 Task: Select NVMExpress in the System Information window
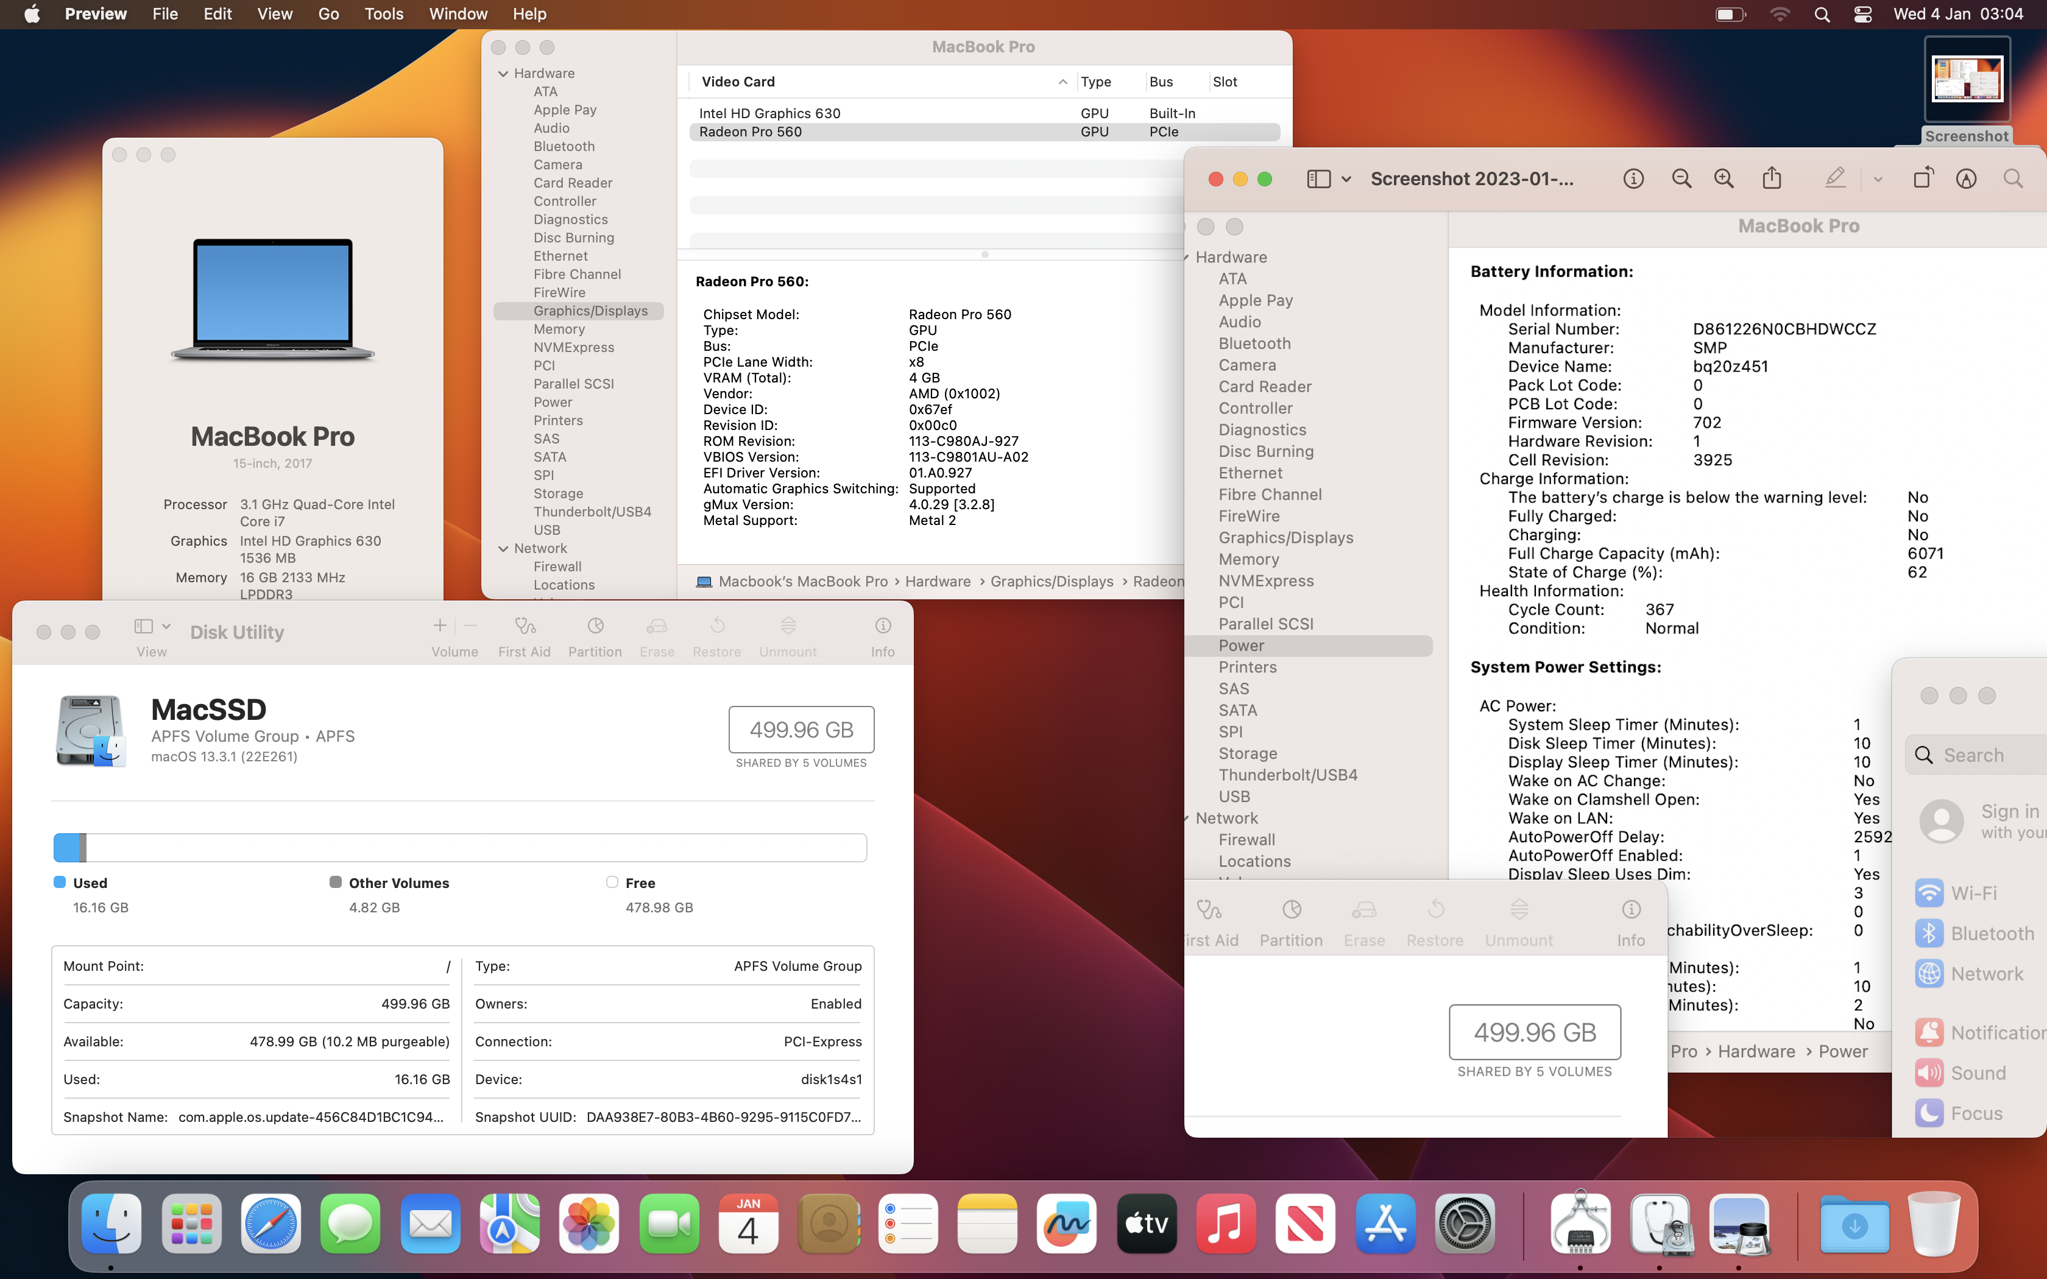(x=573, y=347)
